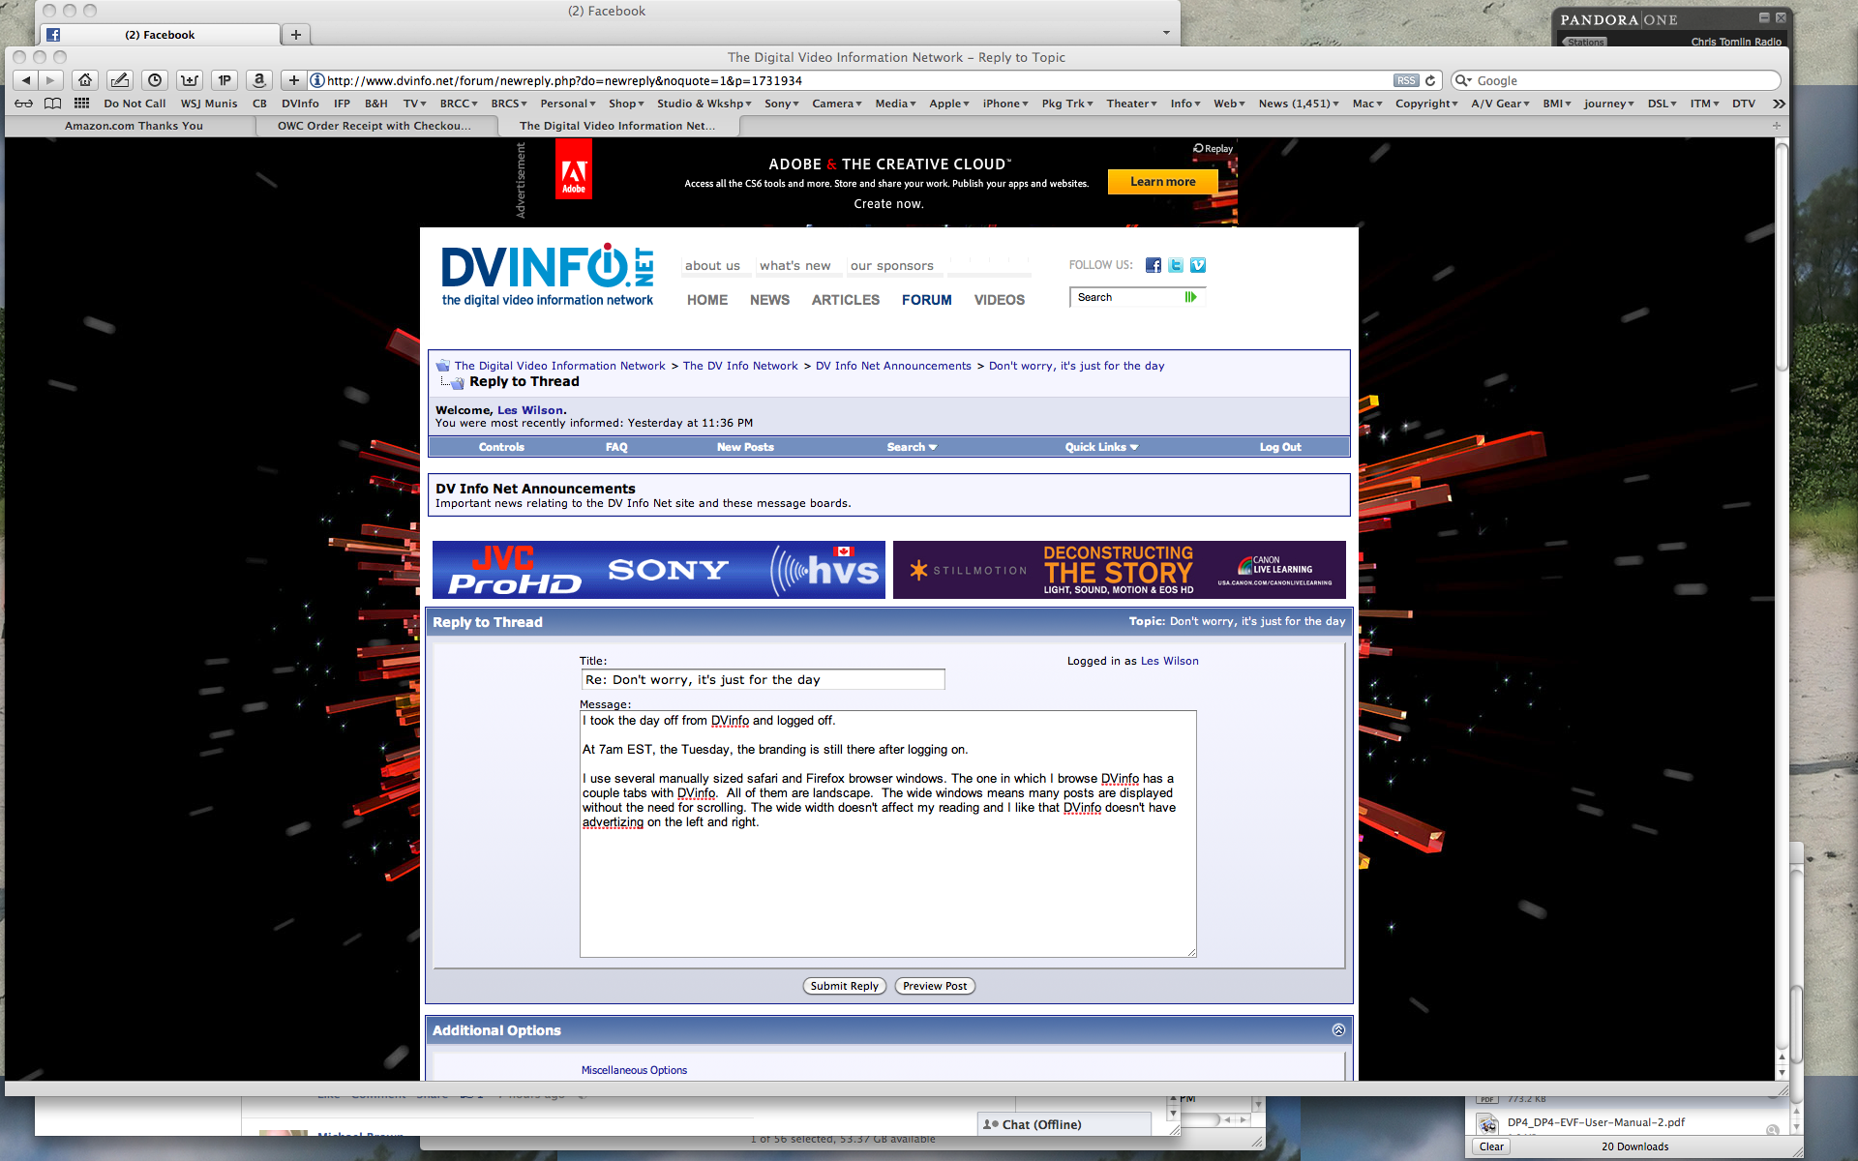
Task: Open the Studio & Wkshp bookmarks folder
Action: tap(704, 104)
